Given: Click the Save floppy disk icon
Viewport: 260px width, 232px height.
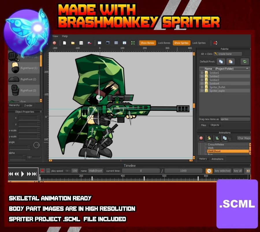Looking at the screenshot, I should pyautogui.click(x=81, y=43).
